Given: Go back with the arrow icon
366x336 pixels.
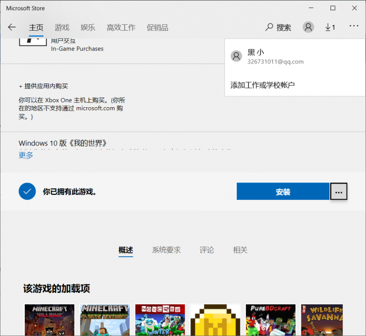Looking at the screenshot, I should 12,27.
